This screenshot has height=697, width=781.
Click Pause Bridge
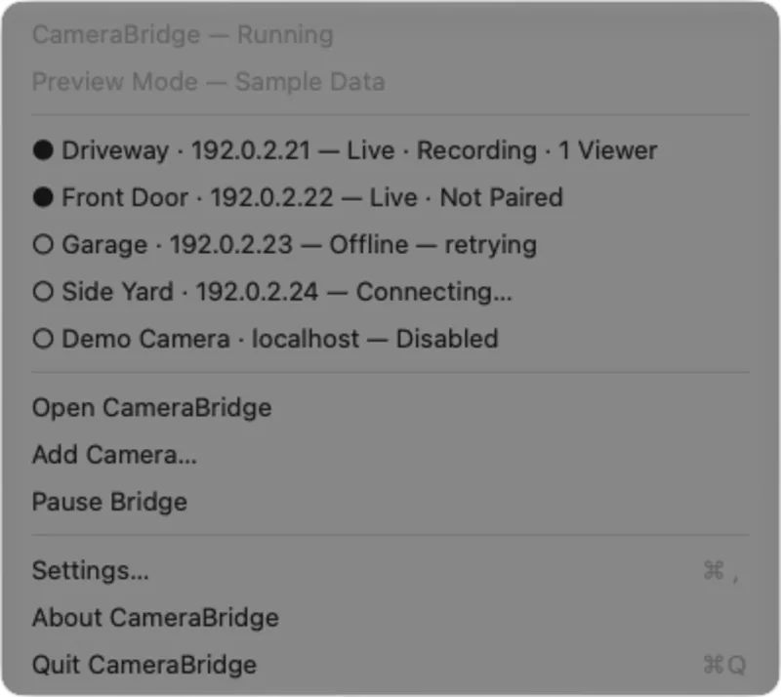[390, 502]
